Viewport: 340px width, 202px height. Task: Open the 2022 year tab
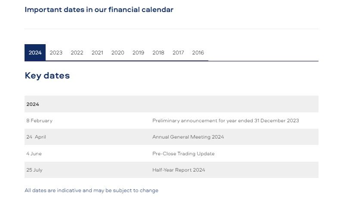77,53
